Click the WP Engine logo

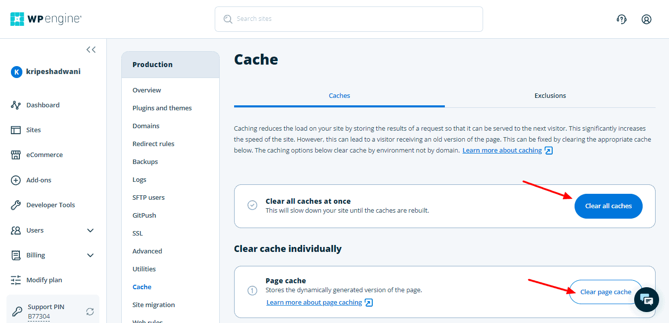(46, 19)
